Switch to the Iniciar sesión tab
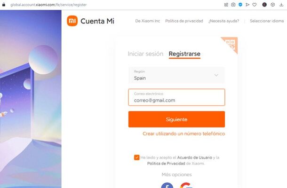 click(145, 54)
